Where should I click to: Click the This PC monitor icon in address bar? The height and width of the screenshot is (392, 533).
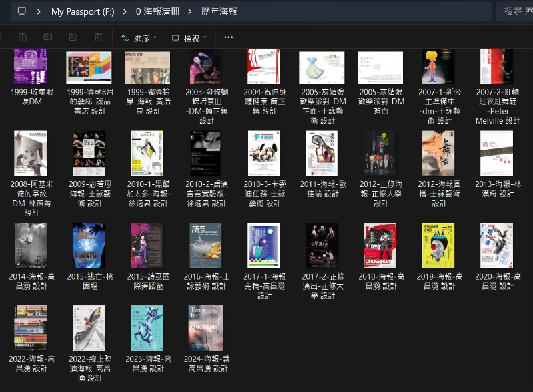22,11
